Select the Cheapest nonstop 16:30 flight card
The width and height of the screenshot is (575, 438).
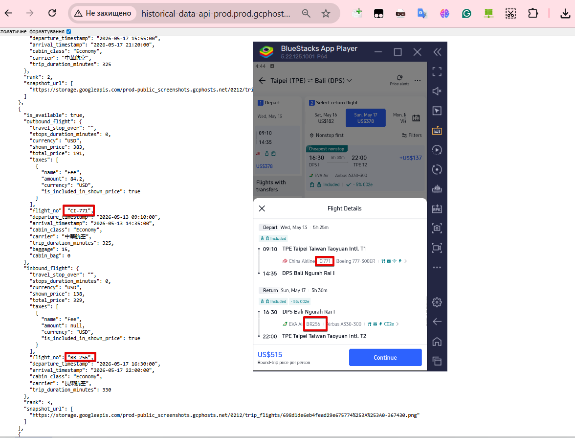pyautogui.click(x=365, y=168)
